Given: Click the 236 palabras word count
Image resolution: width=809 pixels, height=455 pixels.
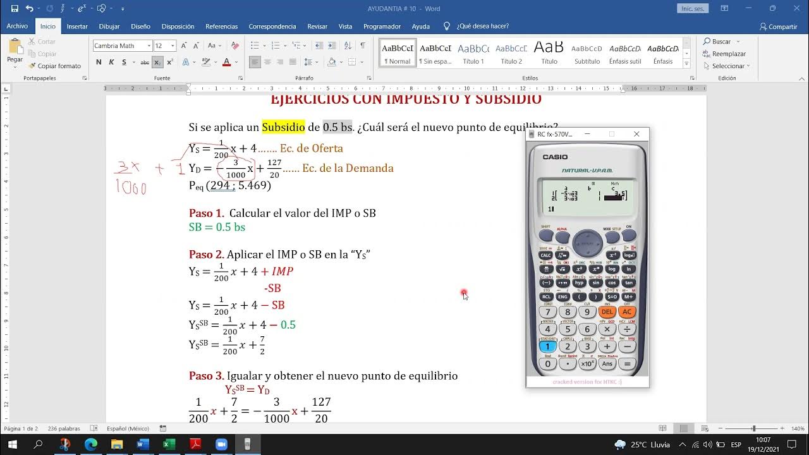Looking at the screenshot, I should click(x=63, y=428).
